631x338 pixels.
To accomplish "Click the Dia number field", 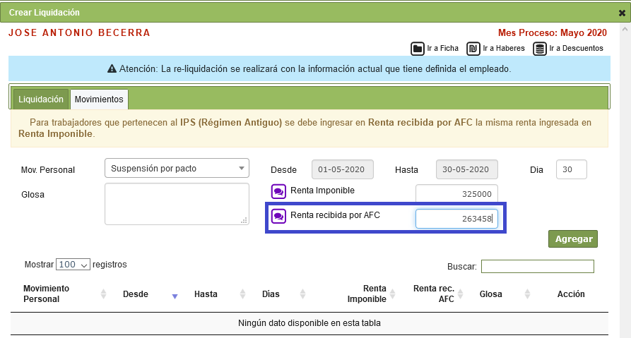I will click(x=571, y=169).
